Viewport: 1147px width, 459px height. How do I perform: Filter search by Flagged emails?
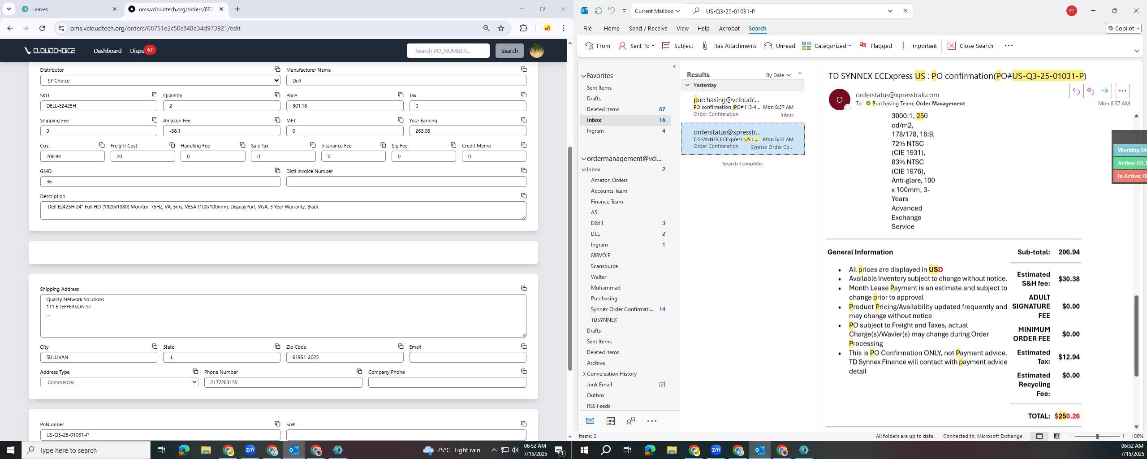click(x=875, y=46)
